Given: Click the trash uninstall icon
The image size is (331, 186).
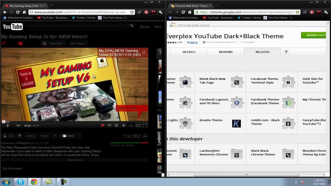Looking at the screenshot, I should (286, 52).
